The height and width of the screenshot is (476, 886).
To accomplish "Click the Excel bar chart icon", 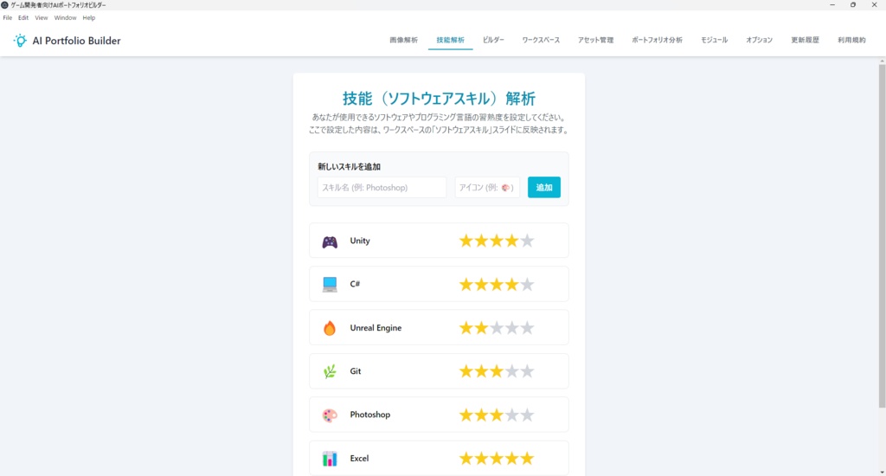I will pyautogui.click(x=330, y=459).
